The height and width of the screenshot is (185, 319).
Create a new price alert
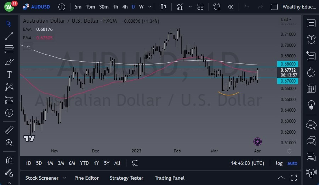pyautogui.click(x=217, y=7)
